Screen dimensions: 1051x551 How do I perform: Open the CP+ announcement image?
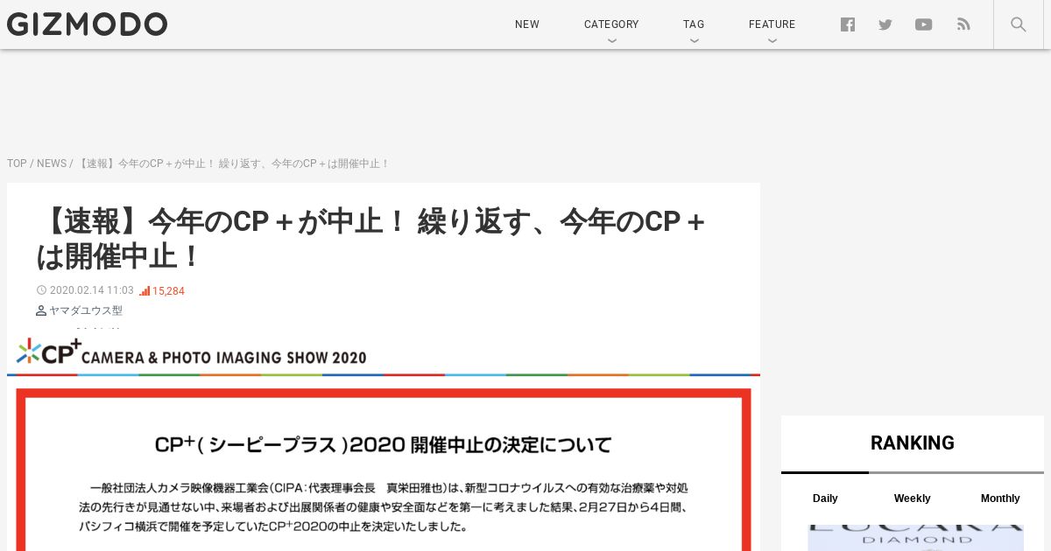click(384, 441)
